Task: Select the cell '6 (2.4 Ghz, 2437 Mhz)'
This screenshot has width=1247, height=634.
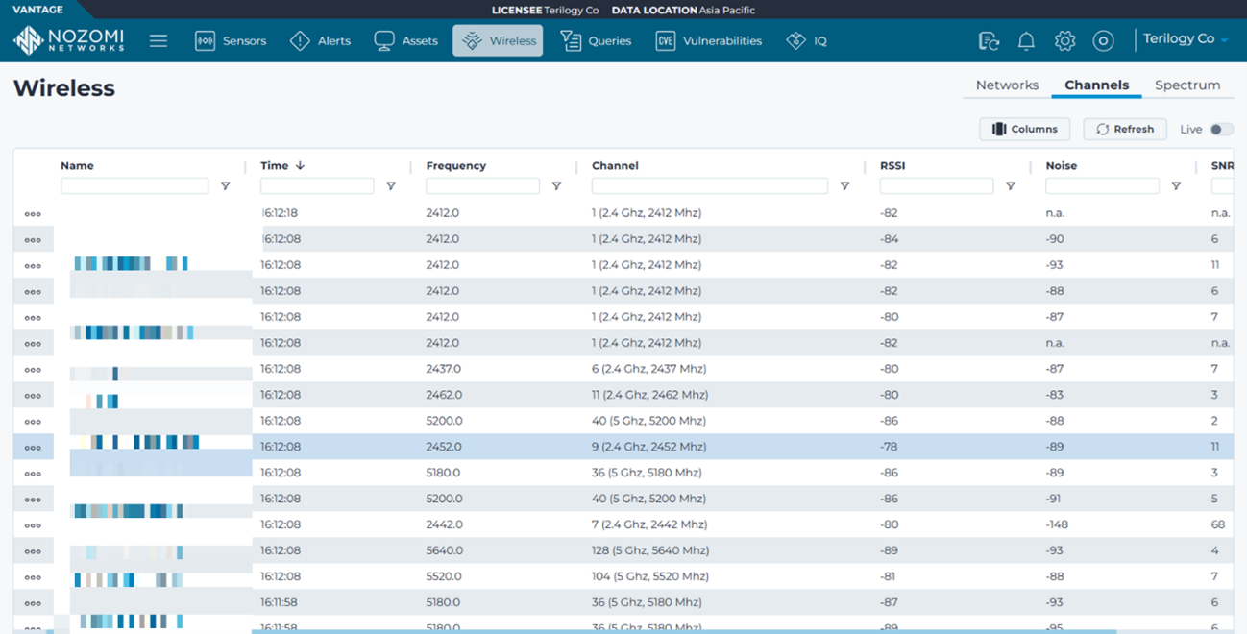Action: pyautogui.click(x=648, y=369)
